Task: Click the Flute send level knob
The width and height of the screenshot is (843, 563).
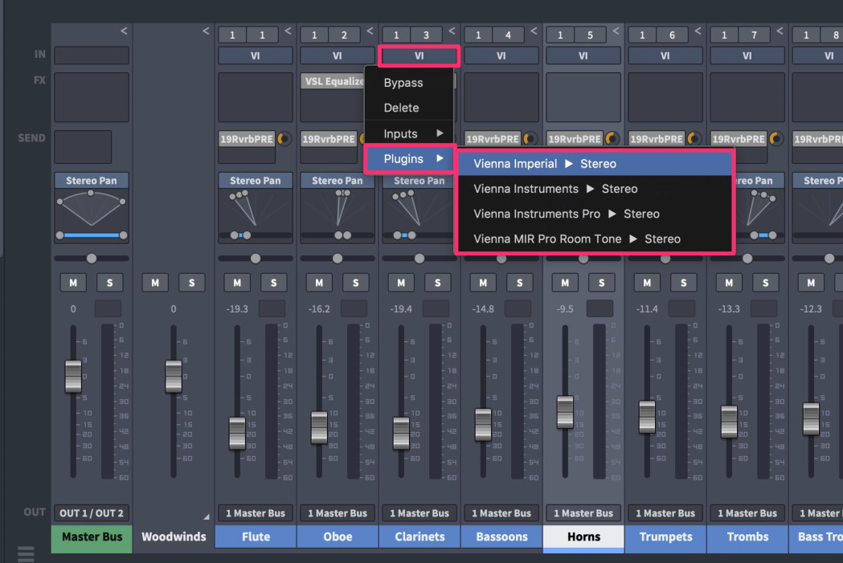Action: pyautogui.click(x=284, y=139)
